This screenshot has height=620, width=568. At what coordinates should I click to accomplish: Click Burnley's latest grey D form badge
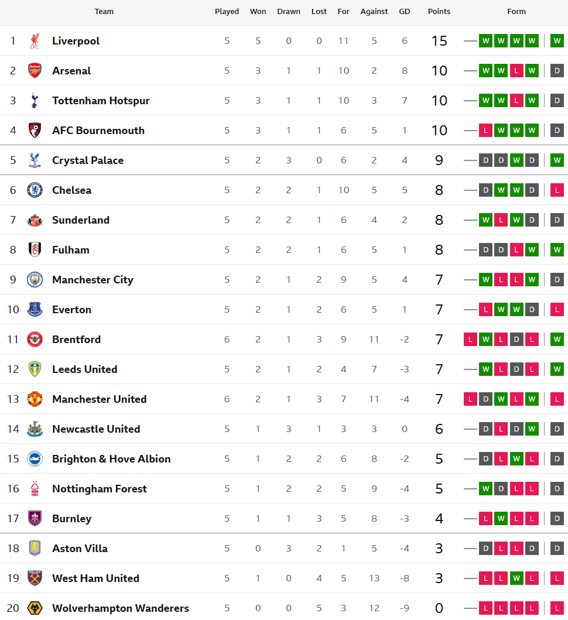(x=557, y=519)
